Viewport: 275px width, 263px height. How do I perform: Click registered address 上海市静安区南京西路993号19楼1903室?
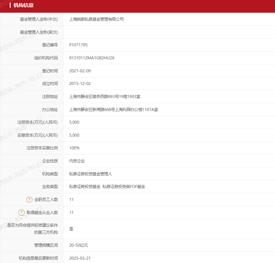coord(105,97)
